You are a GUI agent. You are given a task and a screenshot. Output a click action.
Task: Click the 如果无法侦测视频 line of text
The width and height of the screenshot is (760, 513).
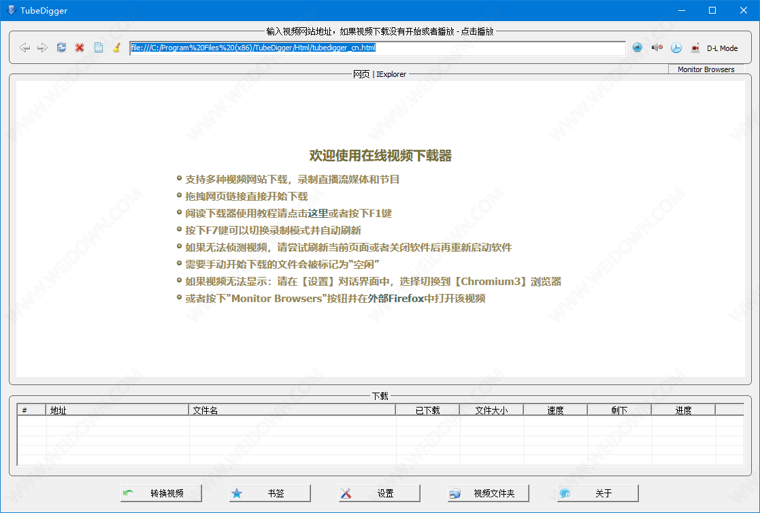[x=348, y=247]
